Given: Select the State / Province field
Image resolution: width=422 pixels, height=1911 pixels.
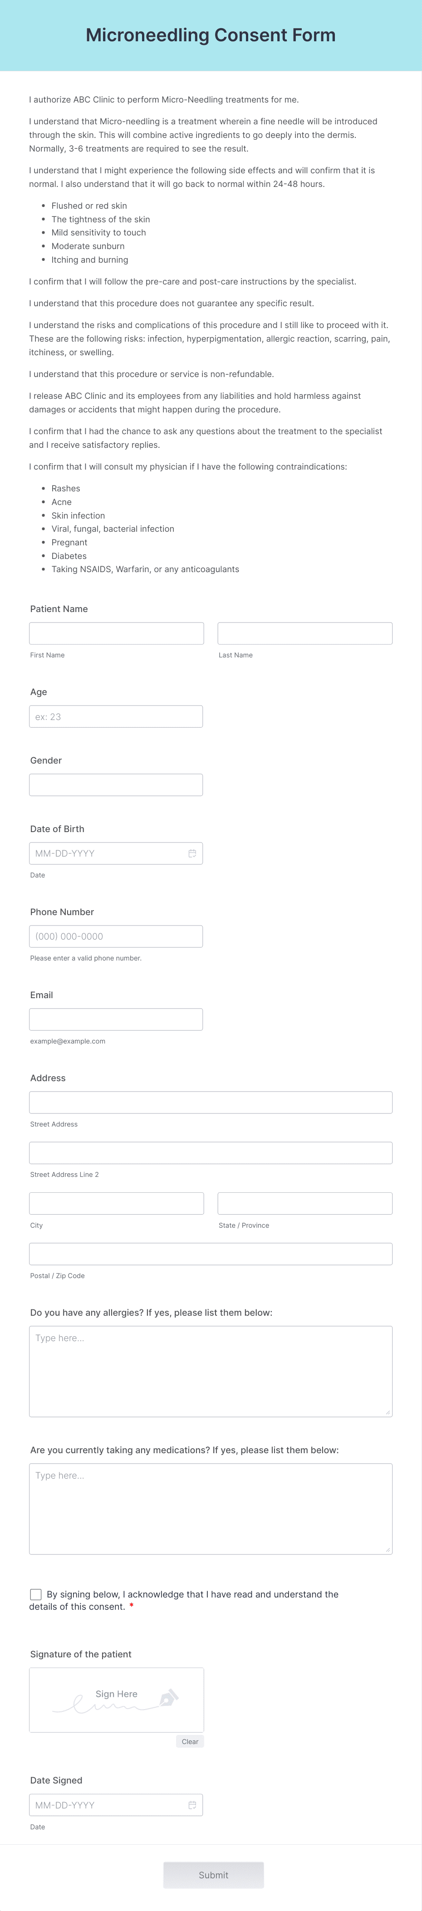Looking at the screenshot, I should tap(304, 1203).
